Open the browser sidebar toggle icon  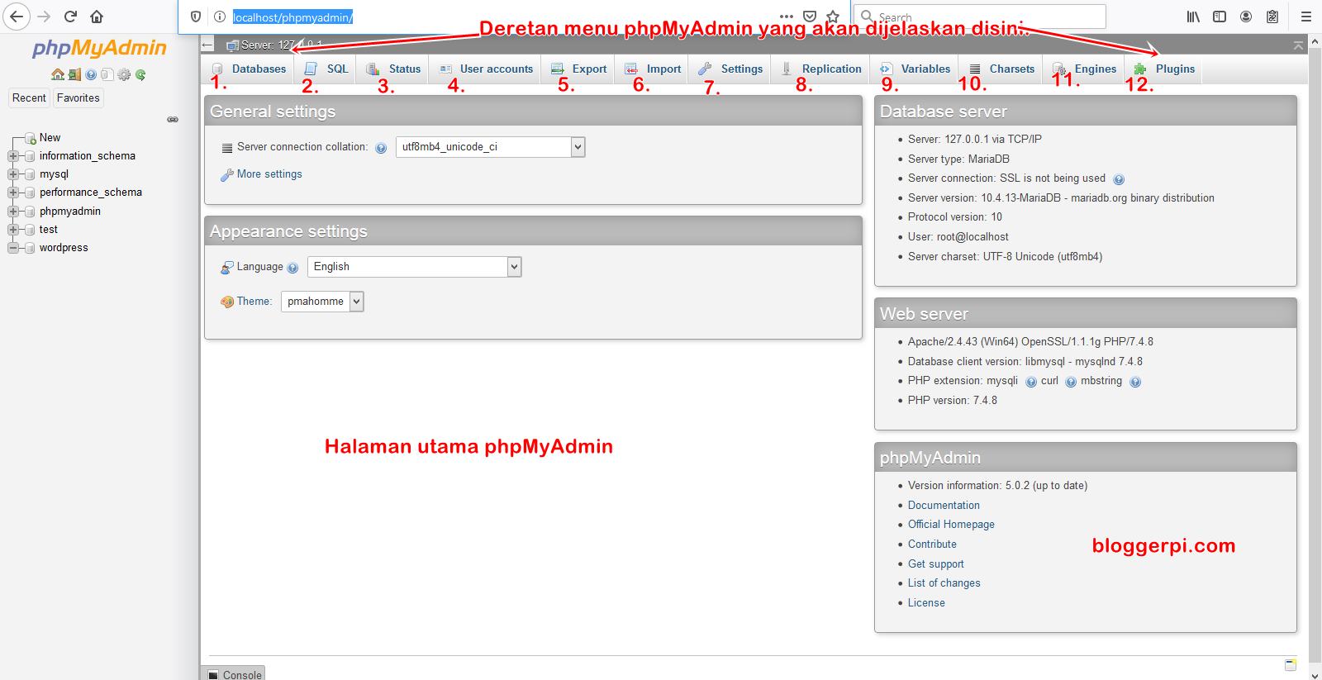(1220, 17)
